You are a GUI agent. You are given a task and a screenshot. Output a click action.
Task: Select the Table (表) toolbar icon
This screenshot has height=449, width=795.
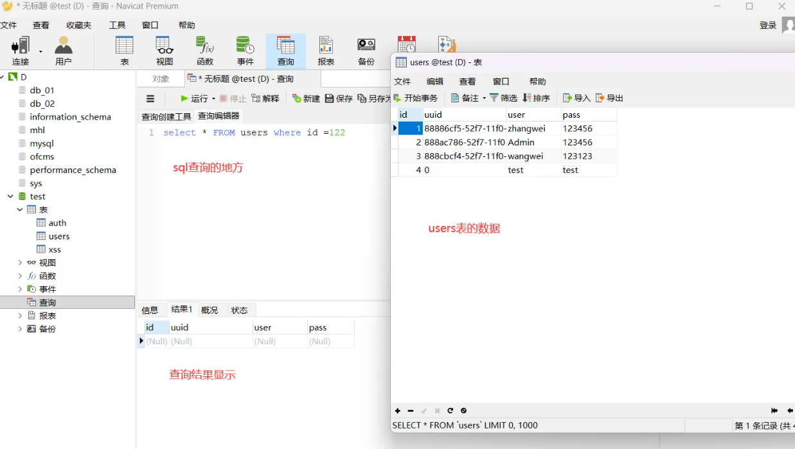coord(124,51)
